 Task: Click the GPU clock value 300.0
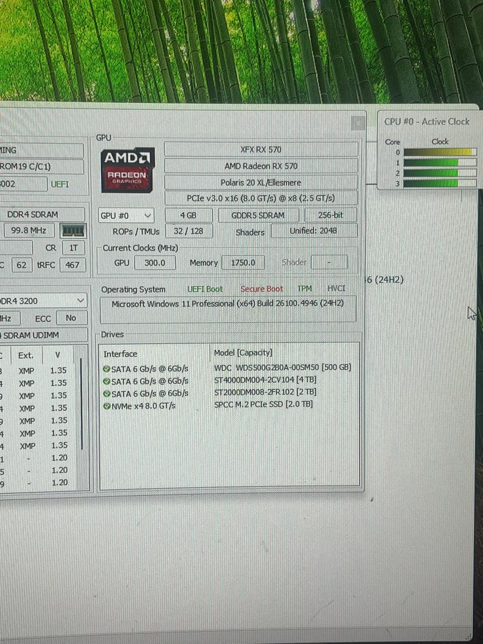[155, 263]
